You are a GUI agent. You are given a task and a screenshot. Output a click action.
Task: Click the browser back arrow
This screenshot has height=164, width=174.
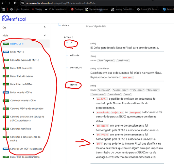(x=3, y=3)
